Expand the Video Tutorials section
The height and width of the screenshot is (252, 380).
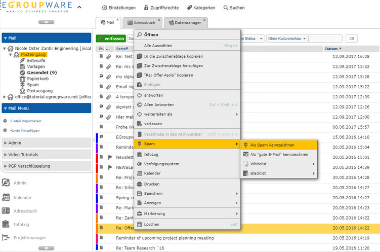(x=47, y=155)
